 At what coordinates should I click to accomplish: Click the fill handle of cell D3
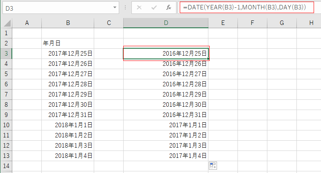[208, 59]
